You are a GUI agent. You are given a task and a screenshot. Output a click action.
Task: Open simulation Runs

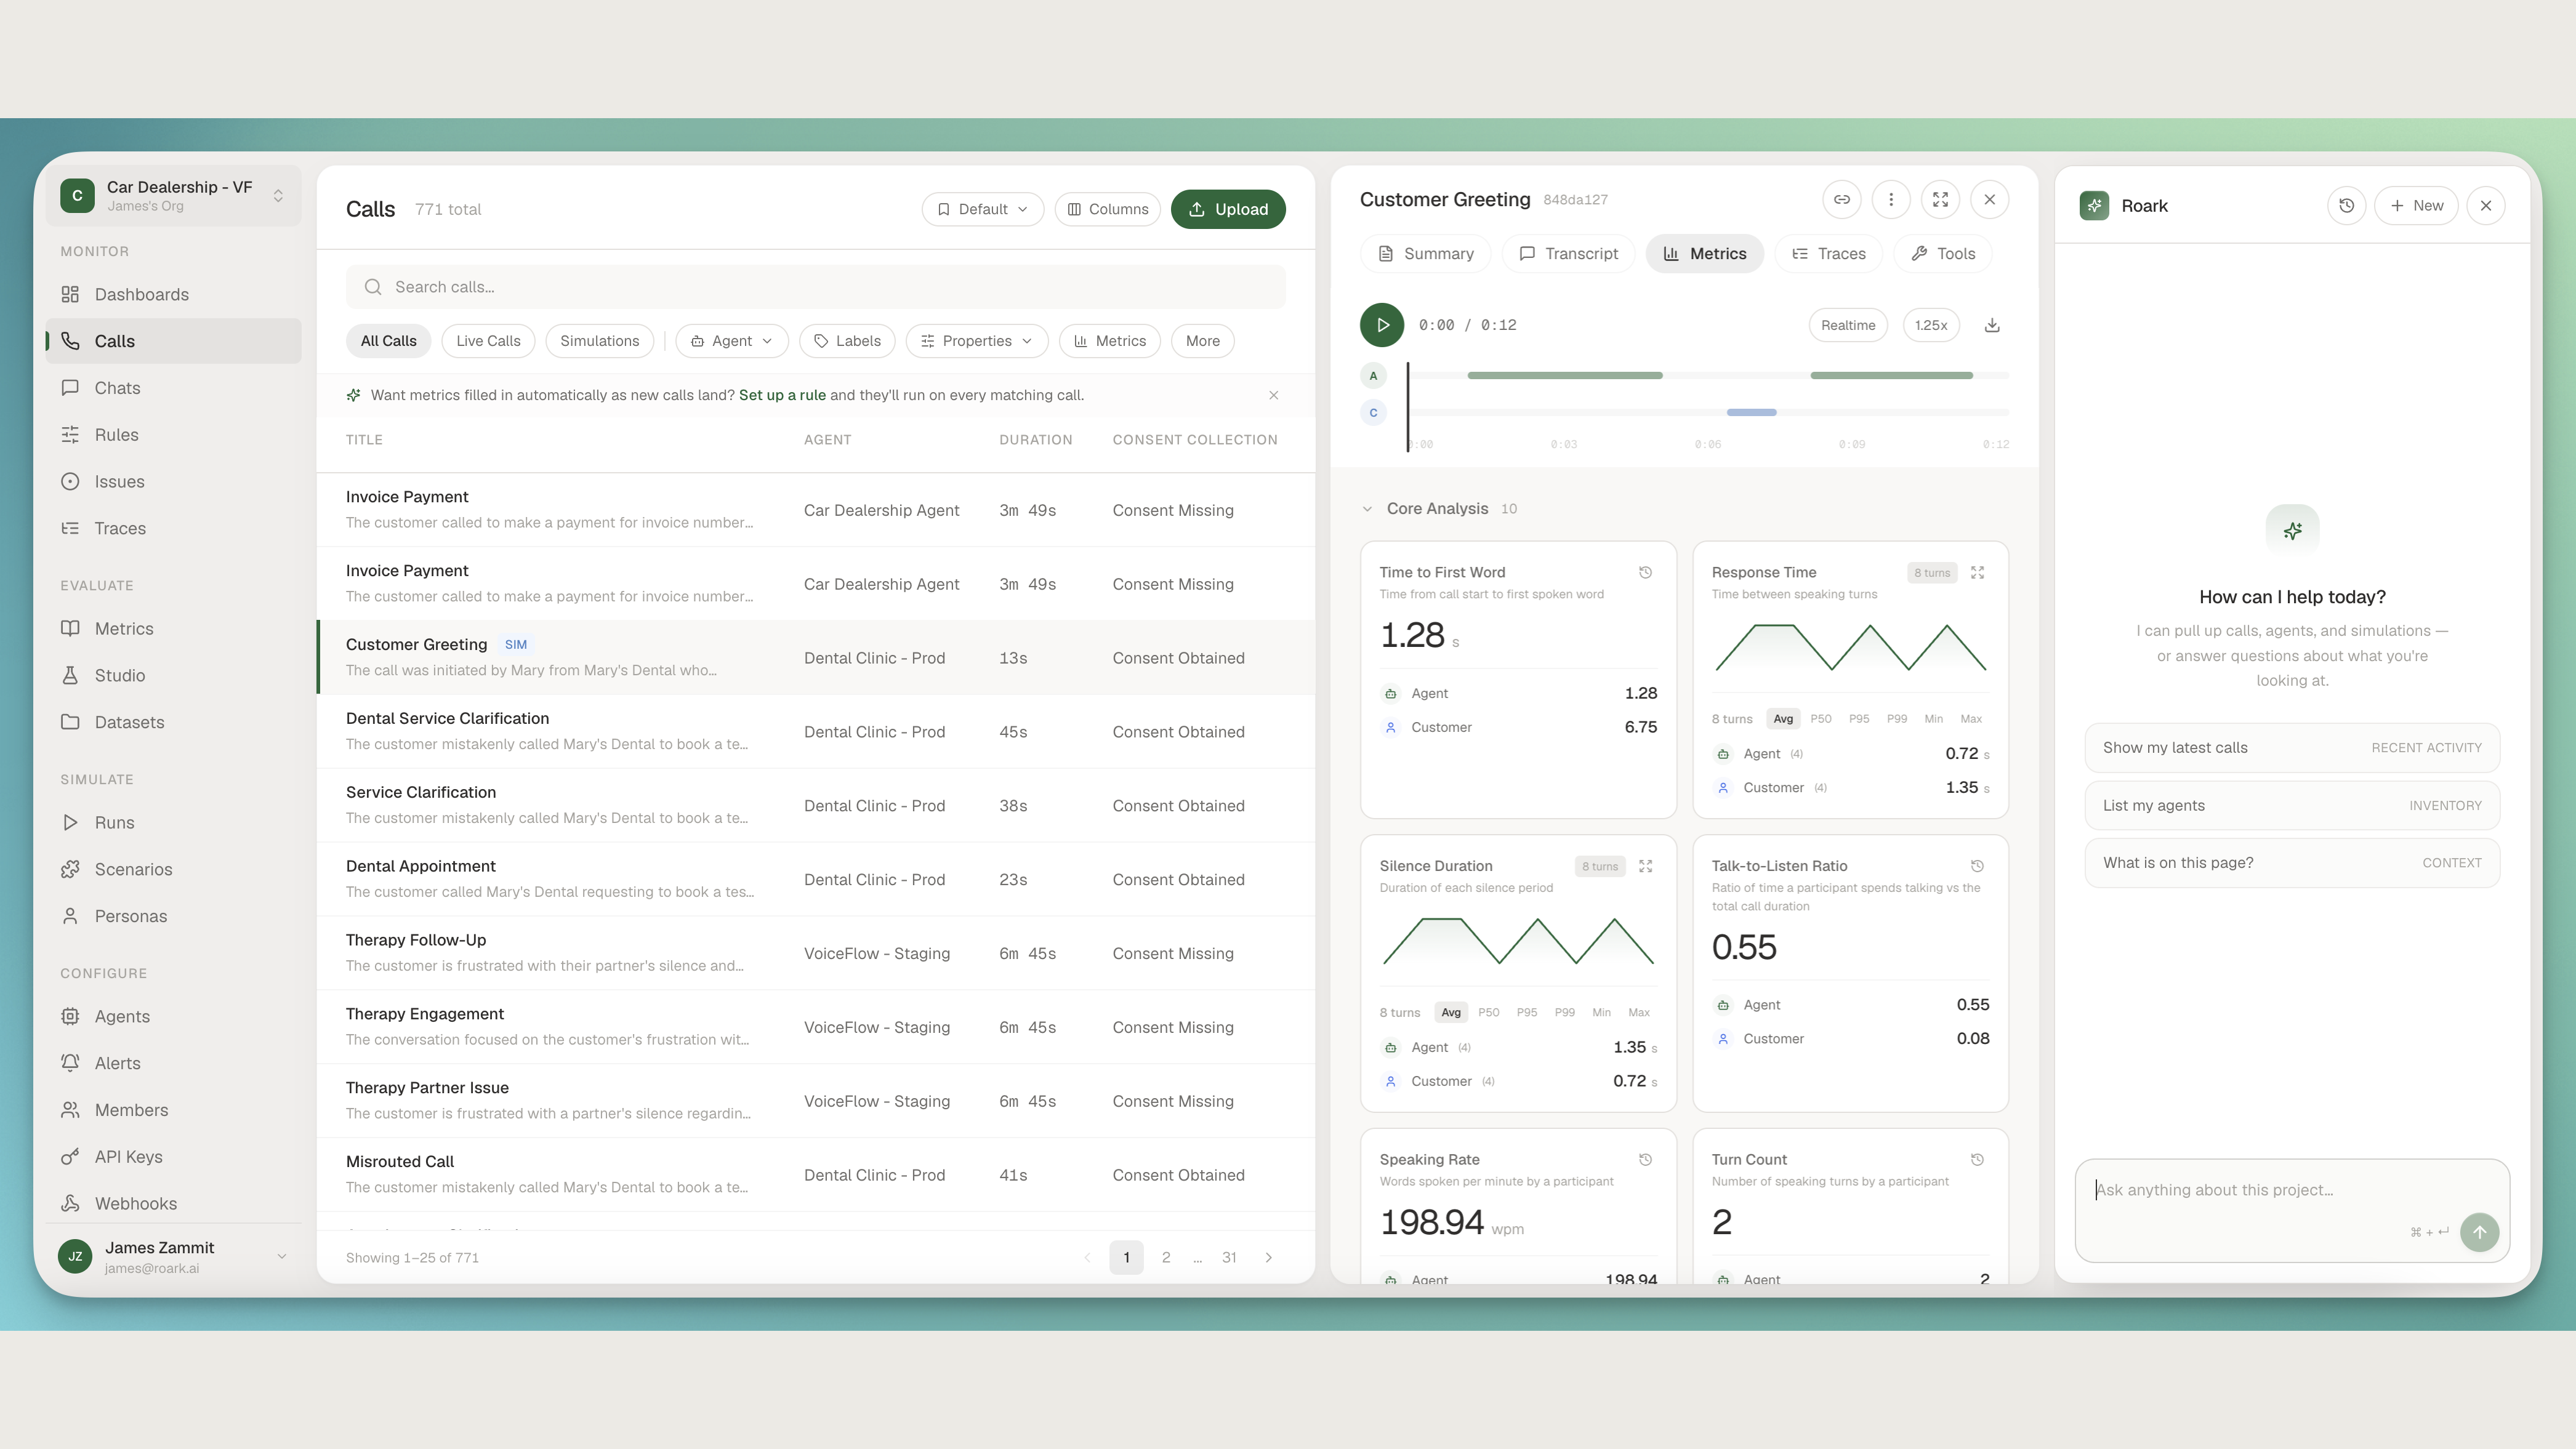point(173,822)
